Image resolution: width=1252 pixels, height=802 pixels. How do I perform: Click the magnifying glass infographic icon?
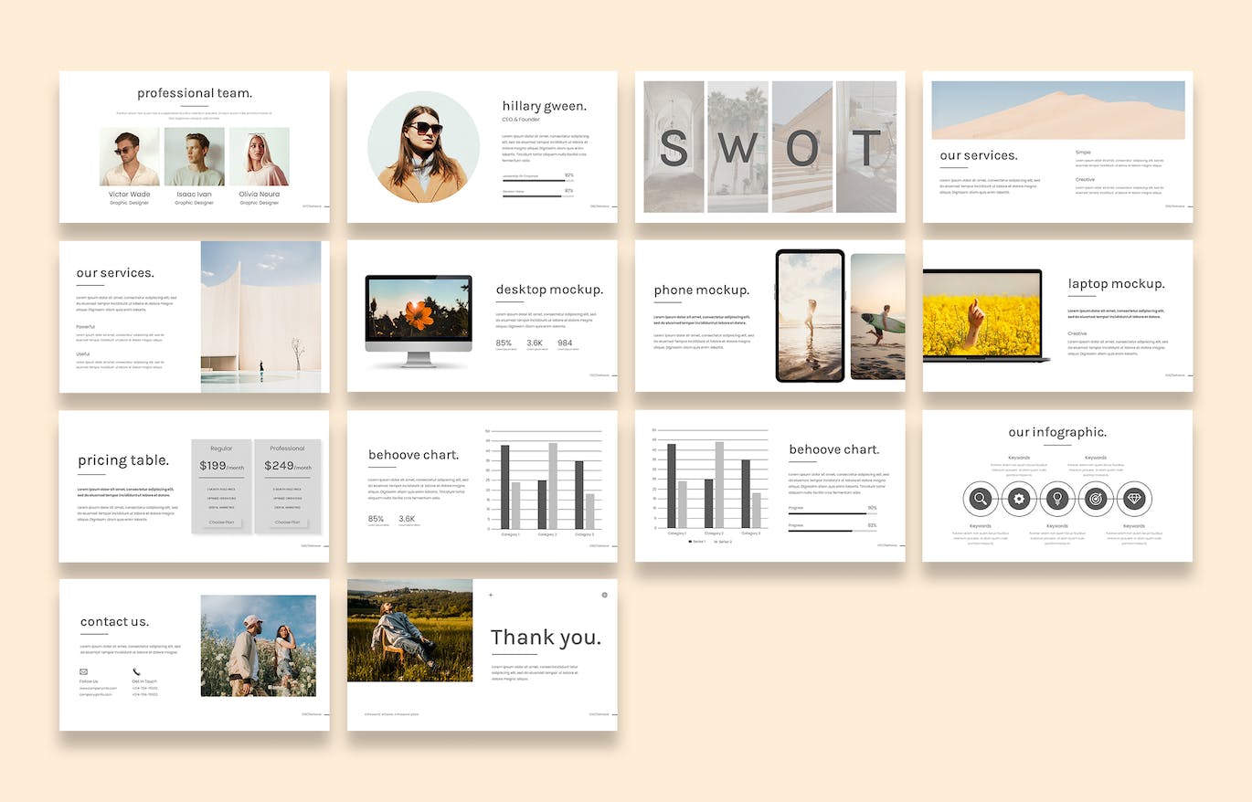click(x=981, y=499)
